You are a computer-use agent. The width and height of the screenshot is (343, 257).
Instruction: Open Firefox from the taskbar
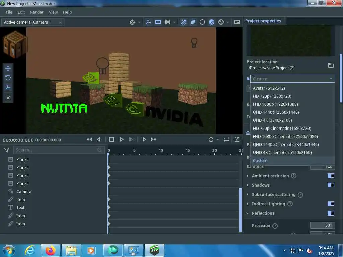coord(50,250)
